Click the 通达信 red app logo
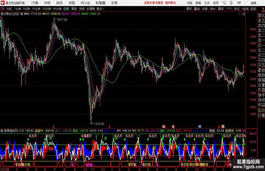This screenshot has height=171, width=265. coord(2,3)
